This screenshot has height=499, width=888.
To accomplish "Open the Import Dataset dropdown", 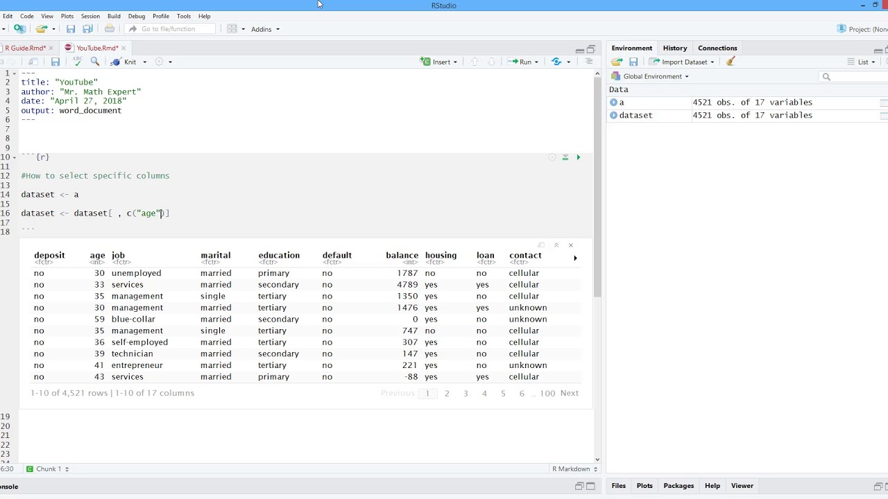I will [681, 62].
